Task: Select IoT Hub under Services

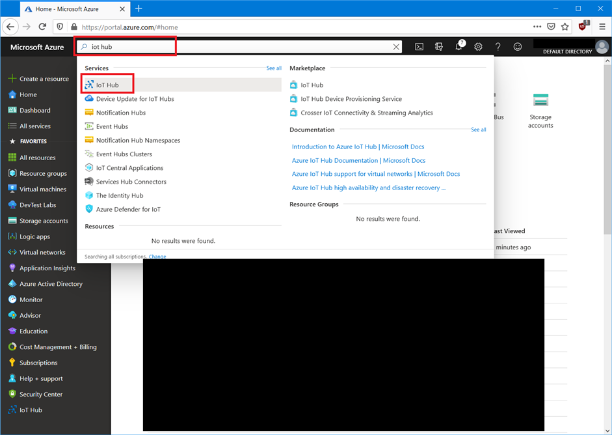Action: (x=107, y=85)
